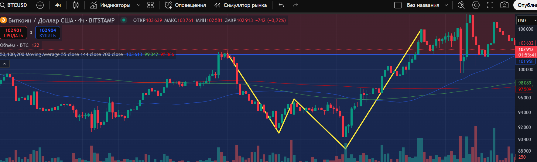Add a symbol to compare with plus icon
This screenshot has width=537, height=162.
(x=40, y=5)
